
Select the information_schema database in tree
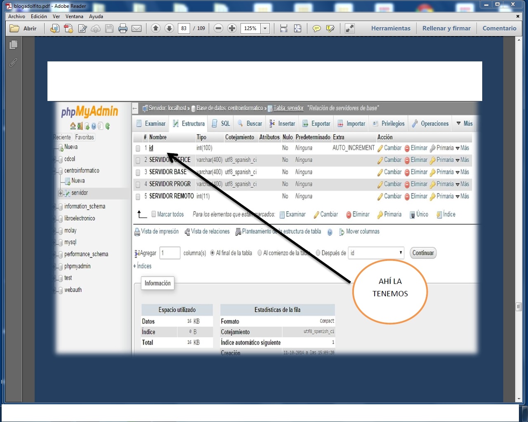(85, 206)
